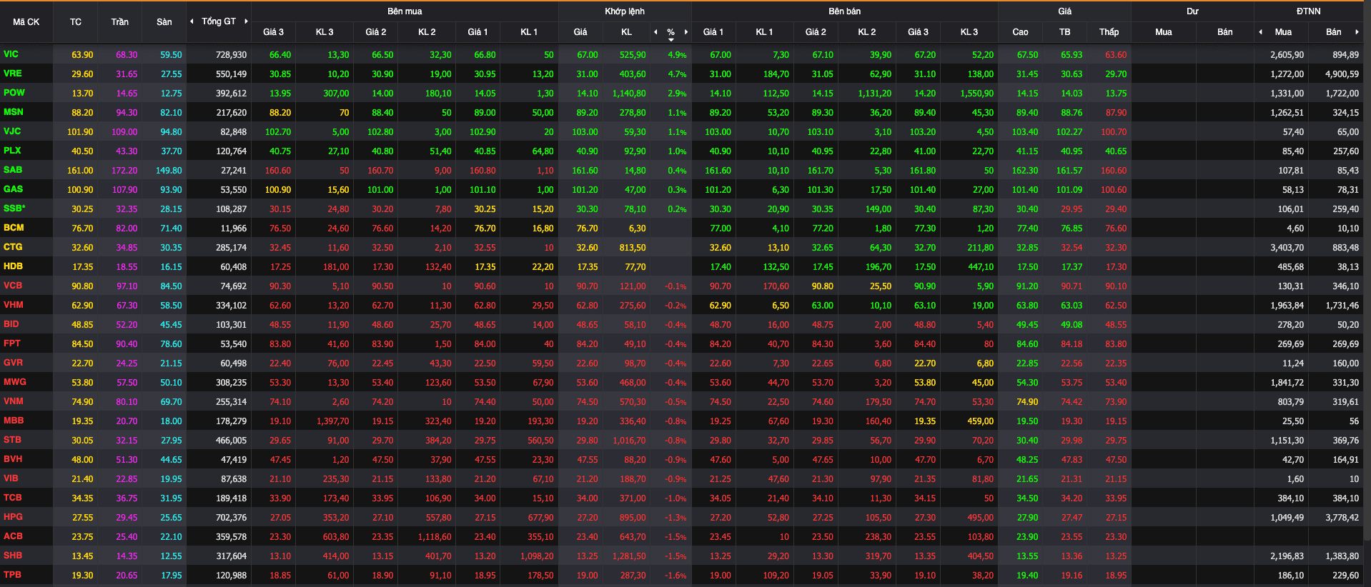Open the SSB* stock ticker
Viewport: 1371px width, 587px height.
click(14, 209)
